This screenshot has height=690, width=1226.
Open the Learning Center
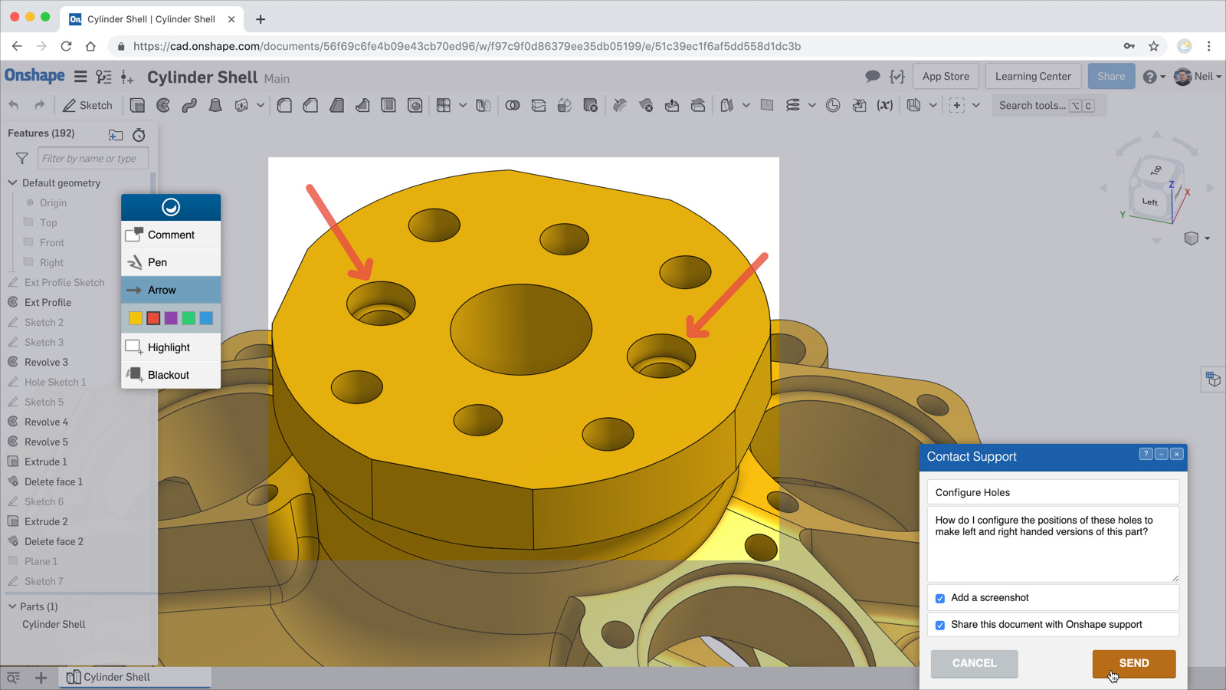coord(1033,76)
